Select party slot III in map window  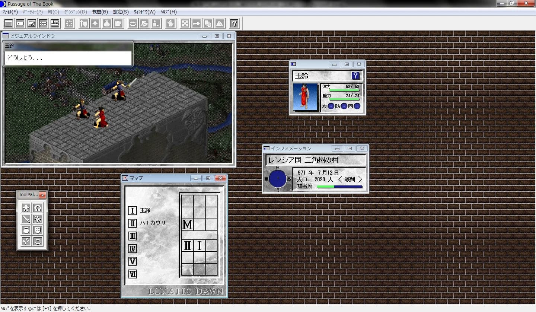coord(133,236)
